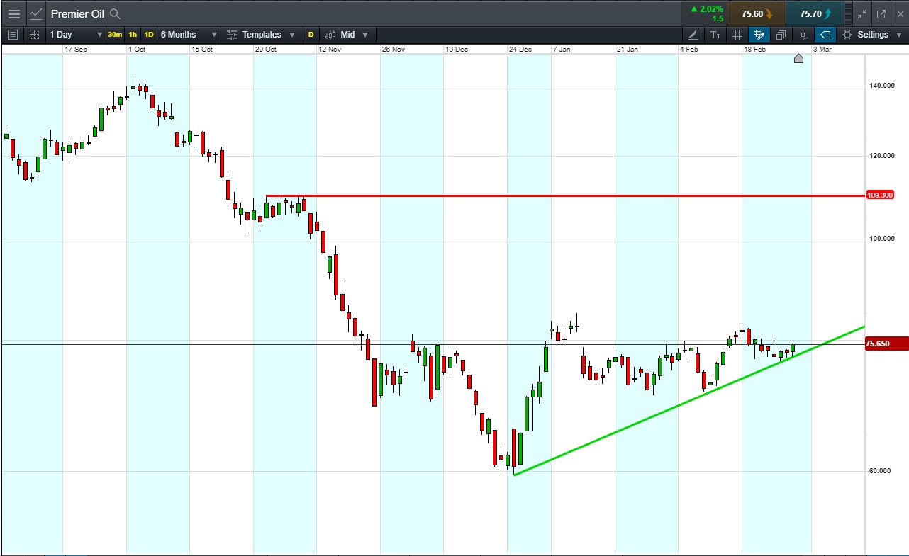Select the green rising trendline
909x556 pixels.
pyautogui.click(x=689, y=400)
